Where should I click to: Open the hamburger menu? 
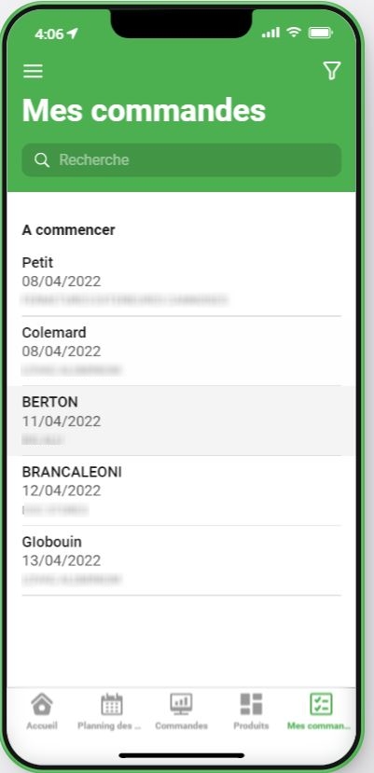click(33, 72)
